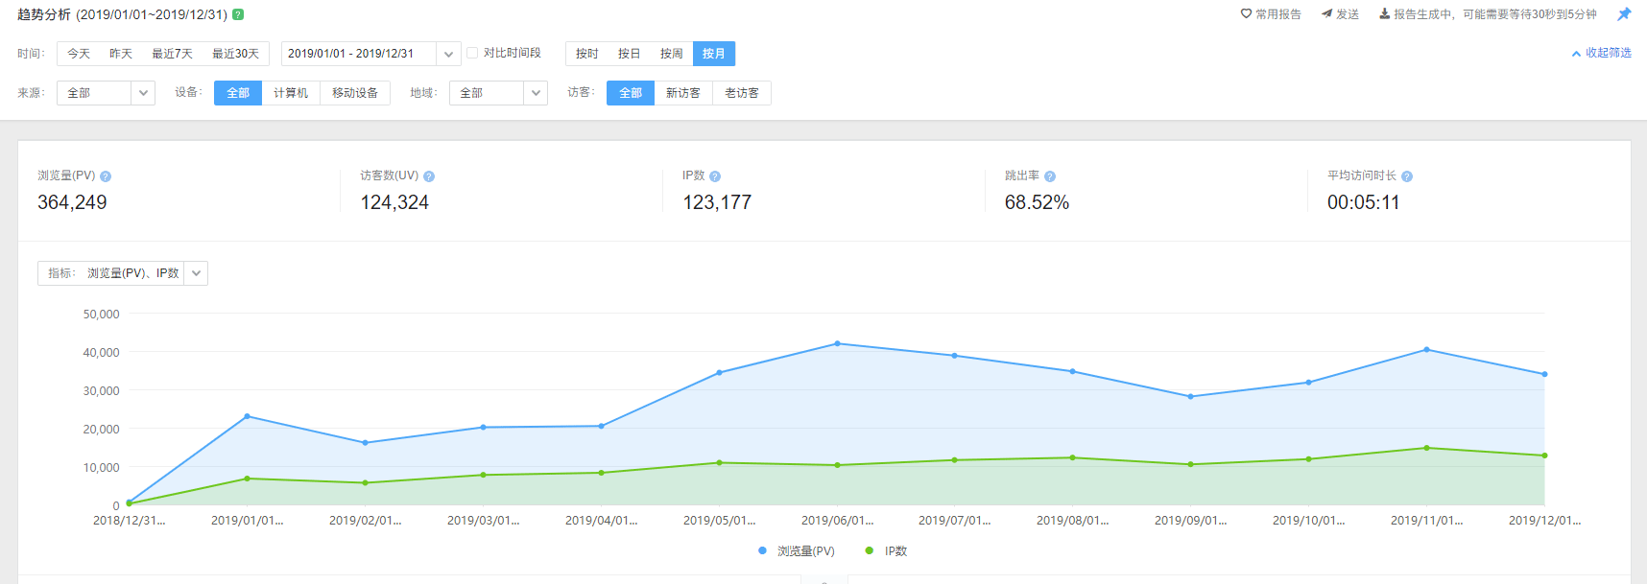1647x584 pixels.
Task: Toggle 浏览量(PV) series in chart legend
Action: [797, 551]
